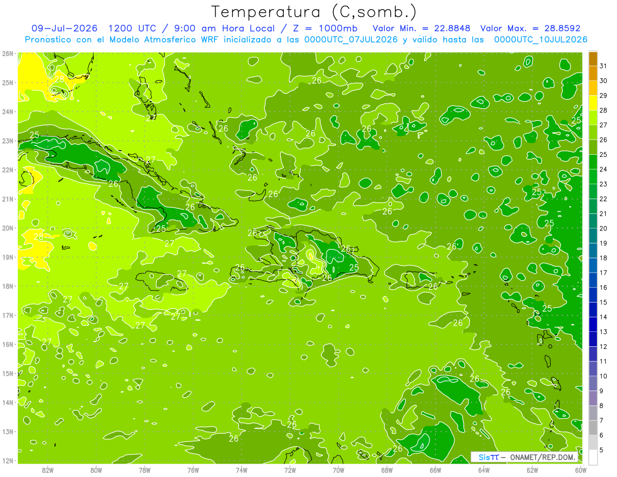
Task: Click the legend value label 15
Action: pyautogui.click(x=604, y=302)
